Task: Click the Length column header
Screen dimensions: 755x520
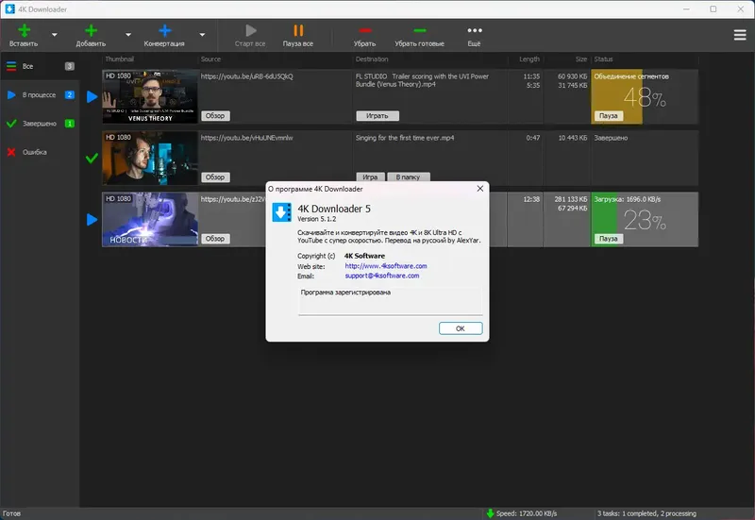Action: (529, 59)
